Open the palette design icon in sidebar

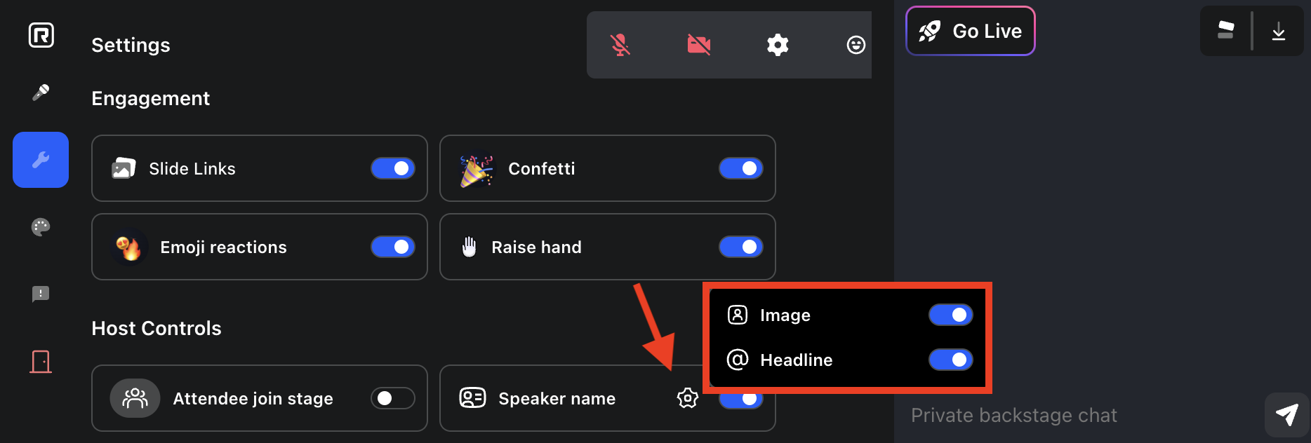[41, 227]
